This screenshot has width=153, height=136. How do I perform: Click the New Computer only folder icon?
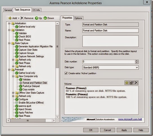pos(17,76)
